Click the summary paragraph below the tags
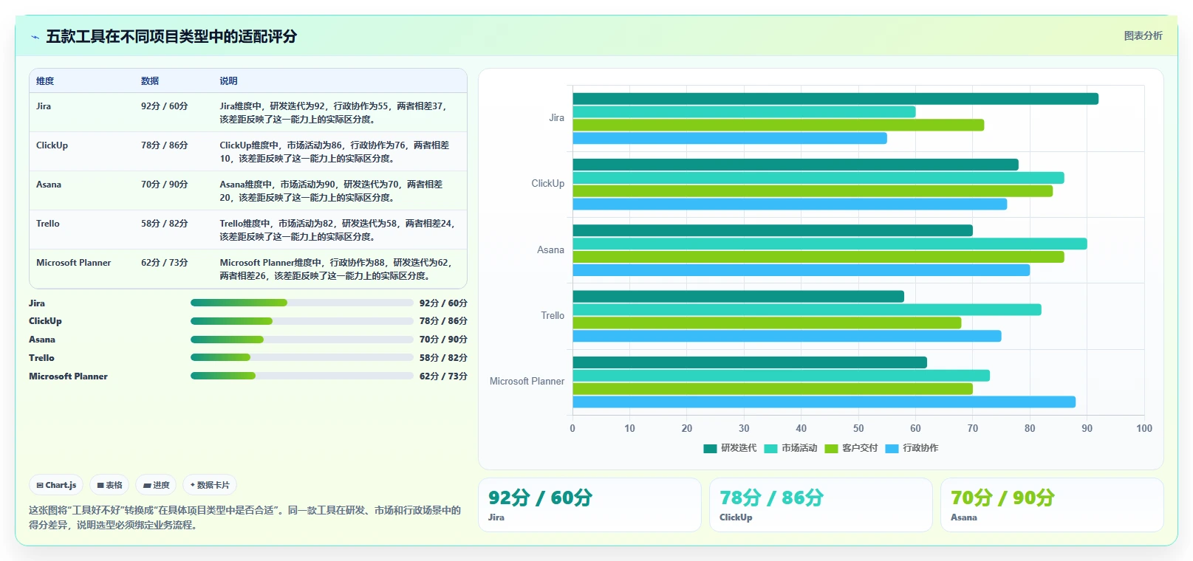 coord(245,517)
